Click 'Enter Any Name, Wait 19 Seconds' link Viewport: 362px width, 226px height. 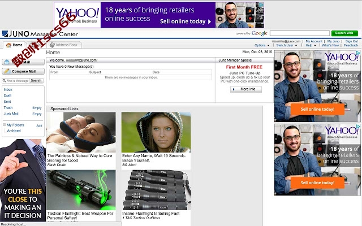[154, 158]
